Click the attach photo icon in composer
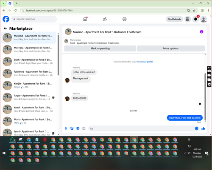This screenshot has width=212, height=170. coord(72,128)
